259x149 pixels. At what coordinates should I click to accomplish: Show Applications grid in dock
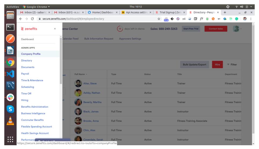click(x=10, y=139)
